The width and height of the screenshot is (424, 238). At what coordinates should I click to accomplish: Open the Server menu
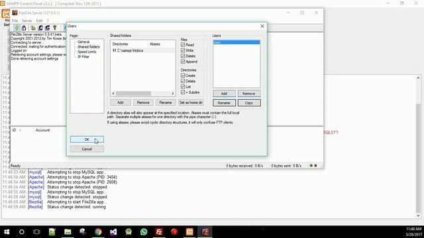click(x=26, y=20)
